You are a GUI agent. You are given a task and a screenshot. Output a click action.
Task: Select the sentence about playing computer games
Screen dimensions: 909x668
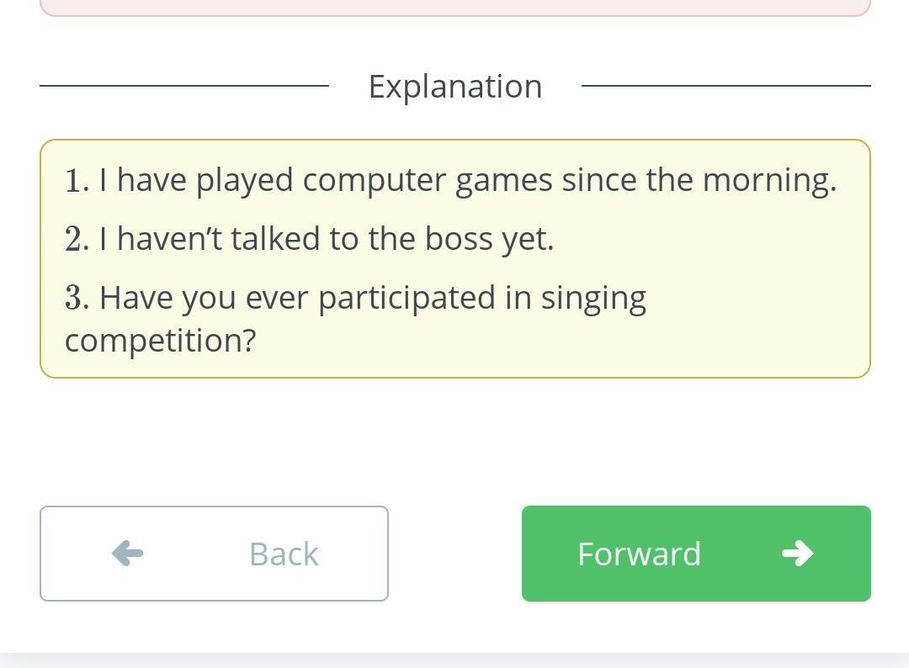(x=450, y=179)
